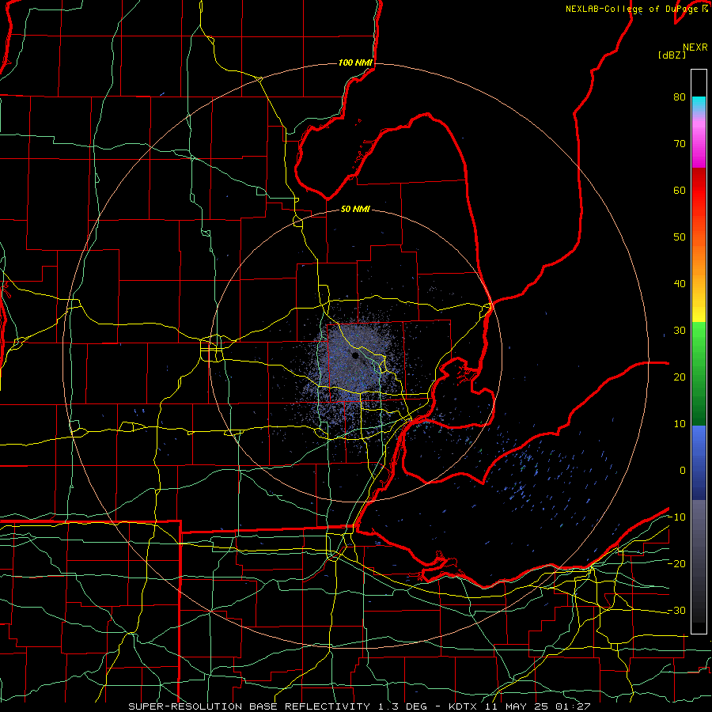Click the 50 NMI range ring label

[x=355, y=210]
